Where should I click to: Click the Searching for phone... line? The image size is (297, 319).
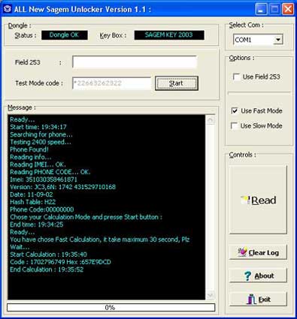[x=41, y=134]
